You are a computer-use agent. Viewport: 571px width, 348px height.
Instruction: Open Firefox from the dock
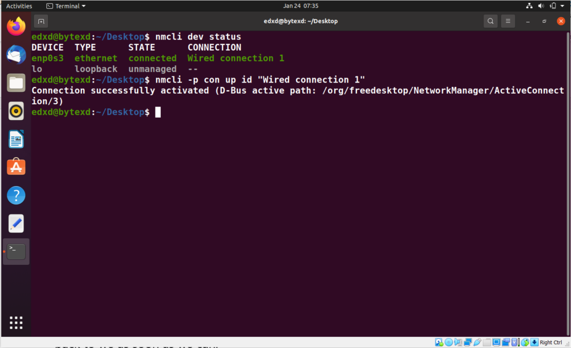click(16, 25)
